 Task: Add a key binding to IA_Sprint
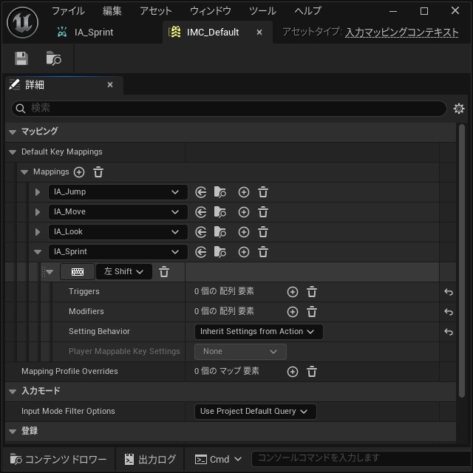pos(244,252)
